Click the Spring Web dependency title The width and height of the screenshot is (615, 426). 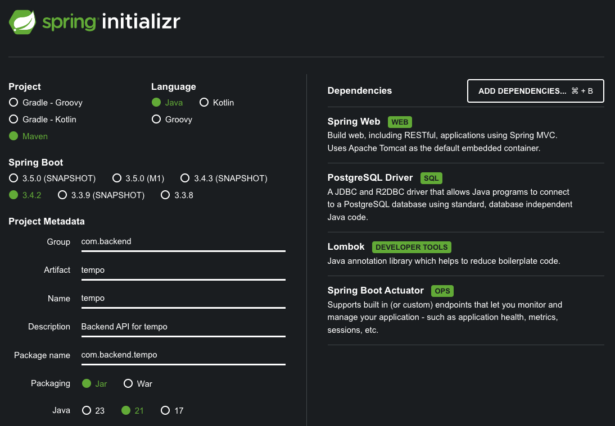(x=354, y=122)
